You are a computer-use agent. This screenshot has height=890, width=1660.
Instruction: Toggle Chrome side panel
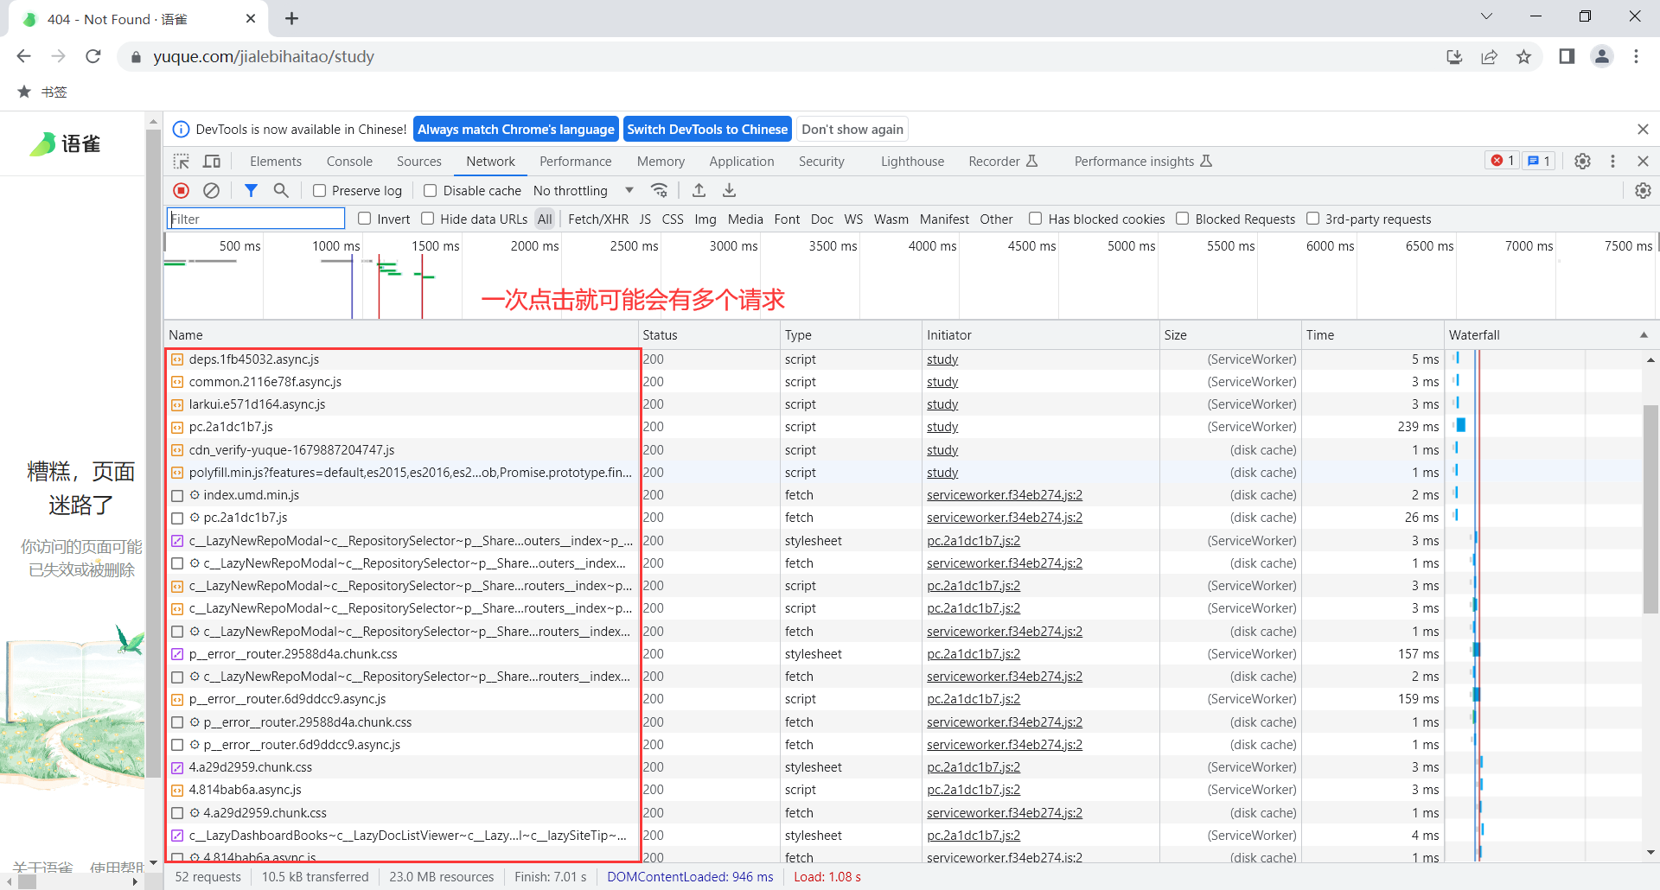click(x=1567, y=56)
